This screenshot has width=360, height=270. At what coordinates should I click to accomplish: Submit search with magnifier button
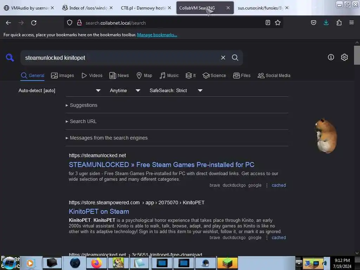point(235,58)
